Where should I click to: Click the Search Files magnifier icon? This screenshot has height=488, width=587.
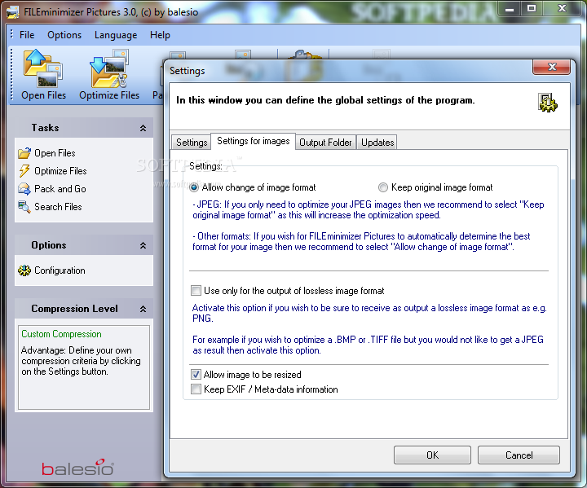[x=24, y=207]
